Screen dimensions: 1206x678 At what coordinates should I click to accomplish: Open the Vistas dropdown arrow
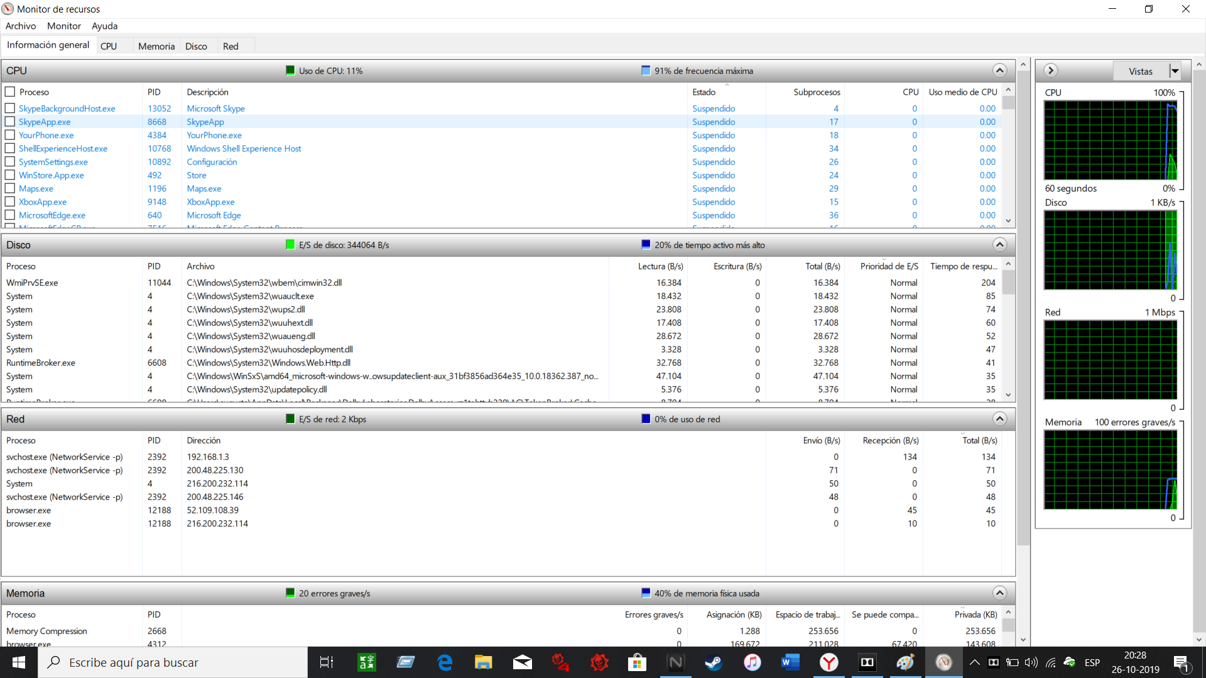[1175, 71]
